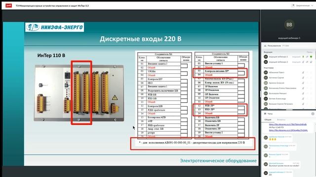Click avatar of Василенко Елена Николаевна
This screenshot has height=177, width=316.
tap(266, 88)
